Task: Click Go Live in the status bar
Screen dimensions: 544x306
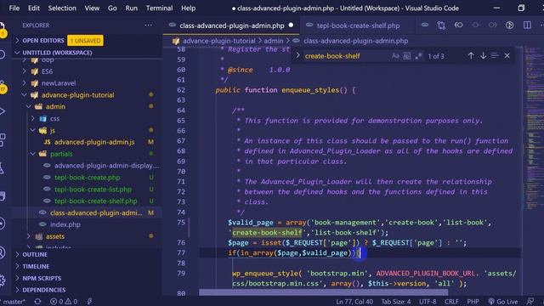Action: (502, 302)
